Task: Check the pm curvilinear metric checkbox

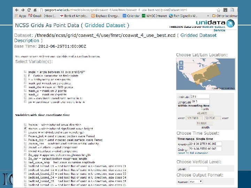Action: tap(25, 98)
